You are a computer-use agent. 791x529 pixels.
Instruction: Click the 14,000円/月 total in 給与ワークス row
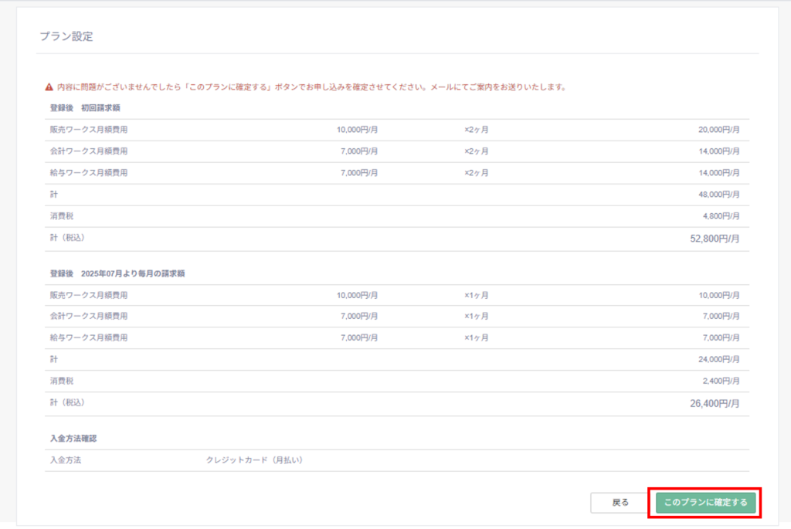click(x=719, y=173)
